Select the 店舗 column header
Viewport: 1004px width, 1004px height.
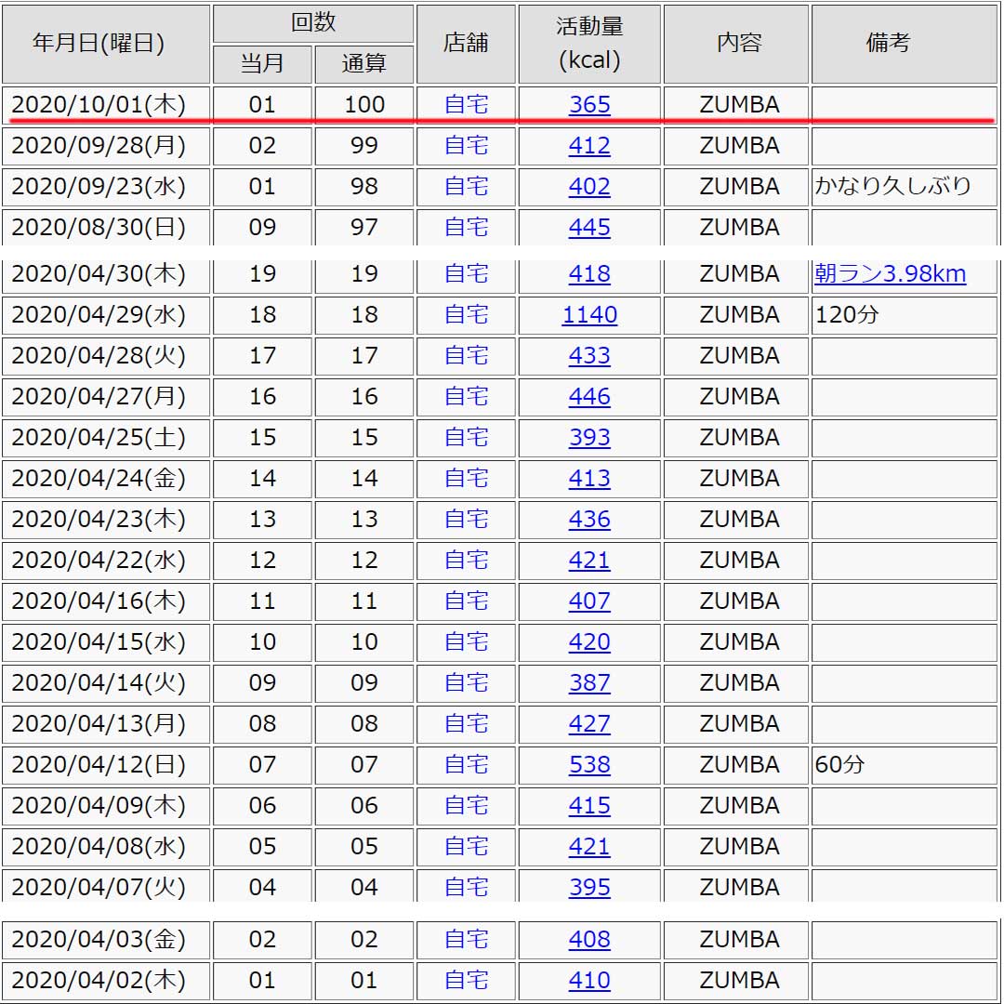(466, 45)
